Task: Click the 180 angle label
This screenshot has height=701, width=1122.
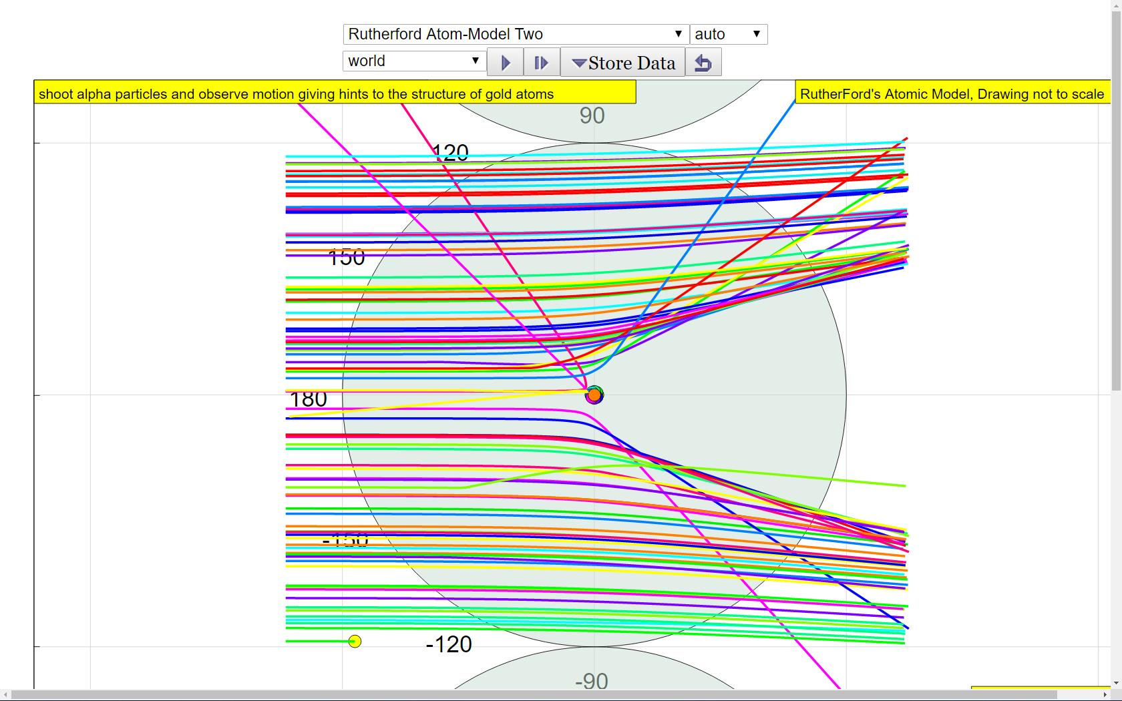Action: click(308, 399)
